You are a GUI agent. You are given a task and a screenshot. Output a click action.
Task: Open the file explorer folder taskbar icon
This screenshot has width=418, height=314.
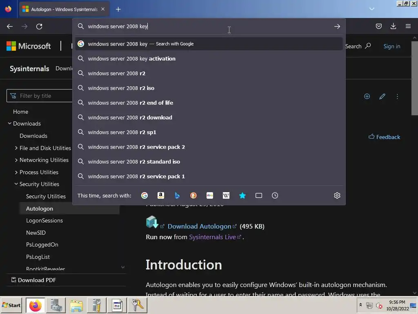tap(76, 305)
